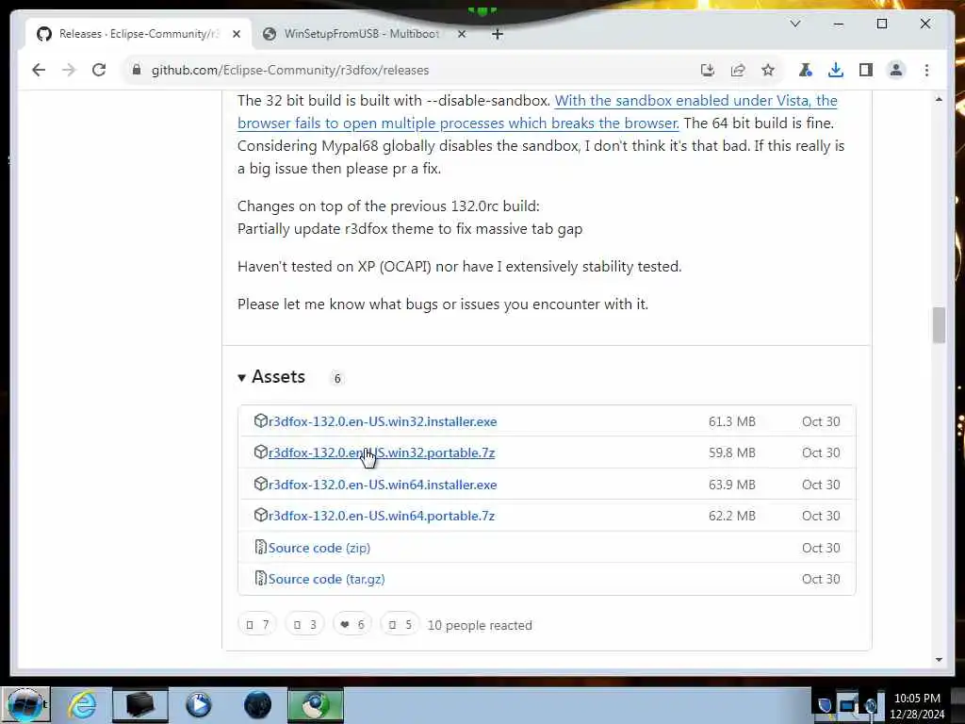Click the page vertical scrollbar thumb

tap(939, 325)
